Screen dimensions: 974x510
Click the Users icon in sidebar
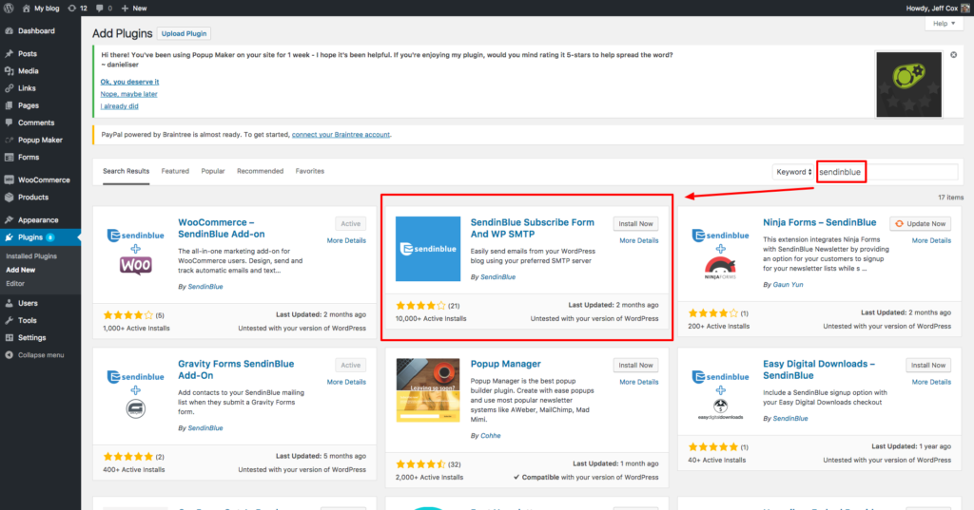click(x=10, y=303)
